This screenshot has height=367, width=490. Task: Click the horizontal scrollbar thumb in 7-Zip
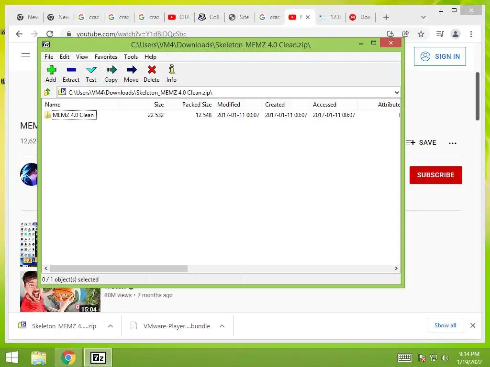(119, 269)
